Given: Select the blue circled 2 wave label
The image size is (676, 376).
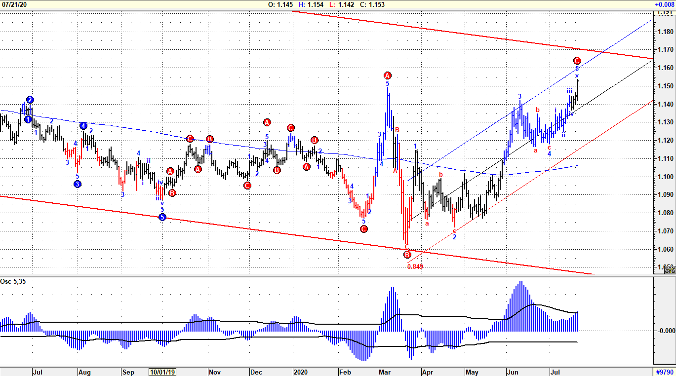Looking at the screenshot, I should (30, 99).
